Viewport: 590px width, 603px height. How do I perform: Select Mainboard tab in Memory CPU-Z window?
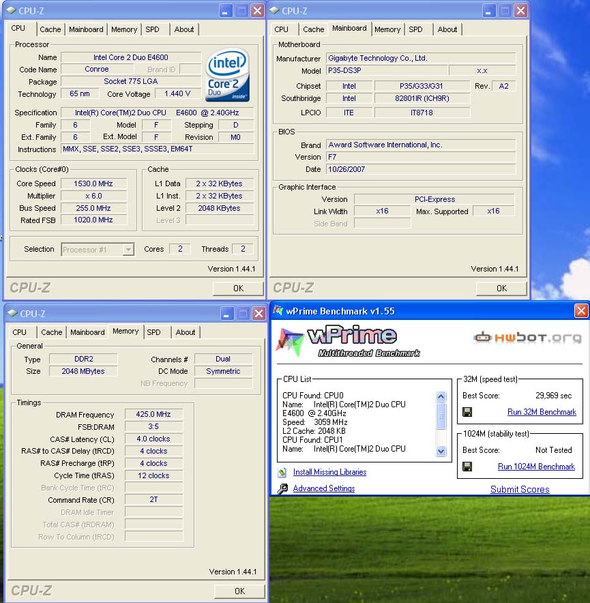click(x=87, y=332)
